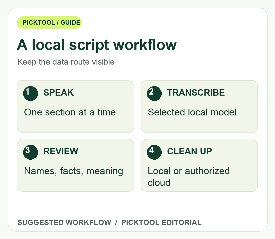Click 'Local or authorized cloud' text
Viewport: 275px width, 239px height.
(189, 177)
